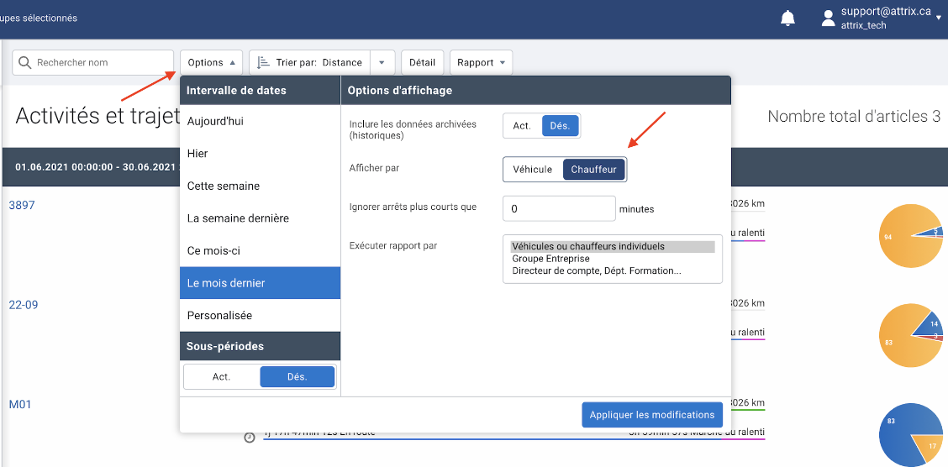Image resolution: width=948 pixels, height=467 pixels.
Task: Click the sort order icon beside Trier par
Action: pos(263,62)
